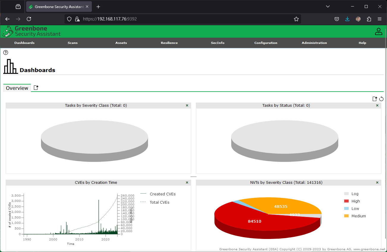The image size is (387, 252).
Task: Open the Help menu
Action: coord(362,43)
